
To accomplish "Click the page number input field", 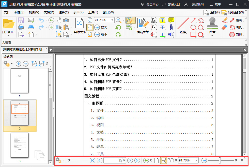I will point(115,160).
